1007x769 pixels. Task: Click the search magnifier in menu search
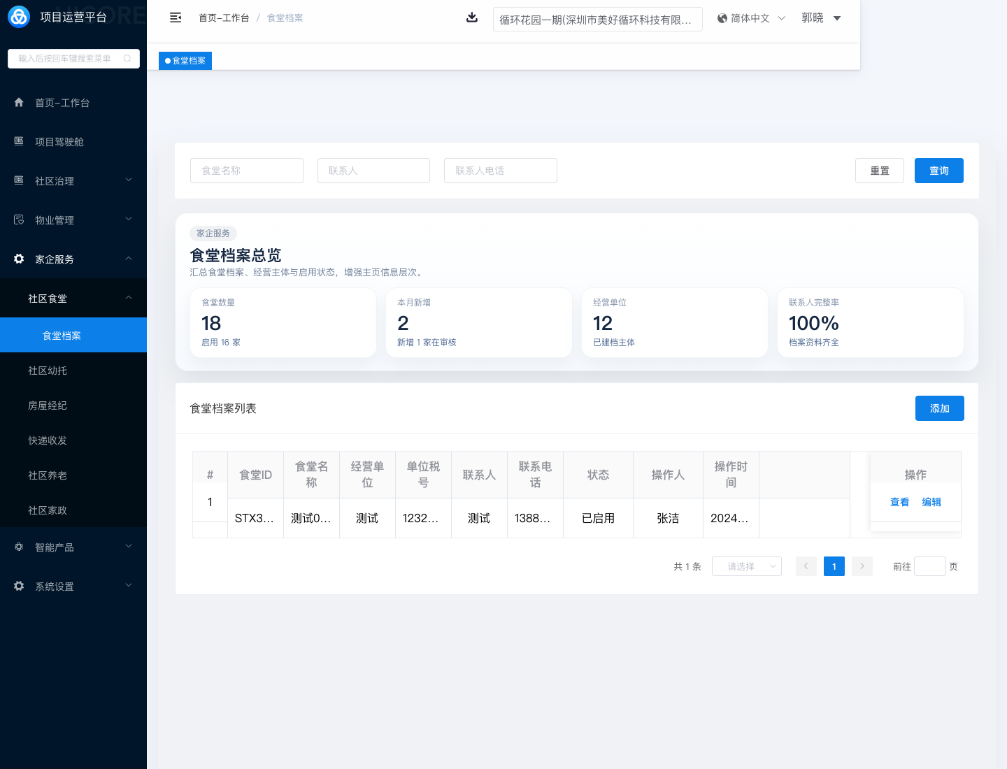coord(127,59)
